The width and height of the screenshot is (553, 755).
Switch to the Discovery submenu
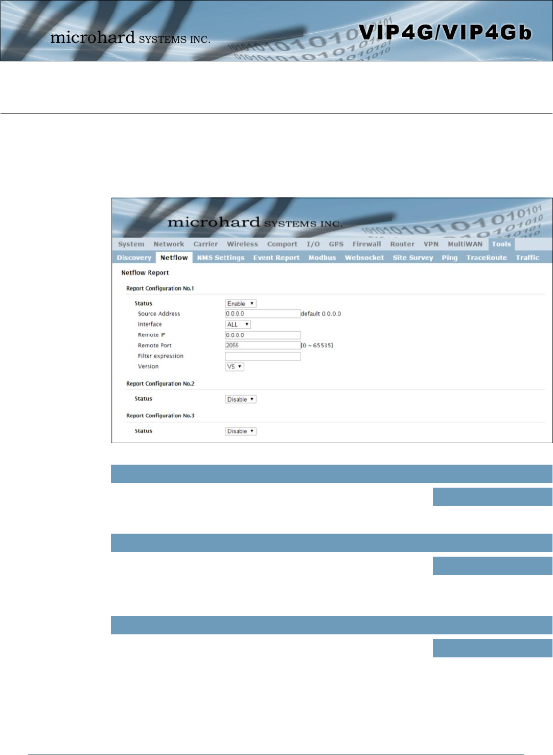click(x=134, y=258)
